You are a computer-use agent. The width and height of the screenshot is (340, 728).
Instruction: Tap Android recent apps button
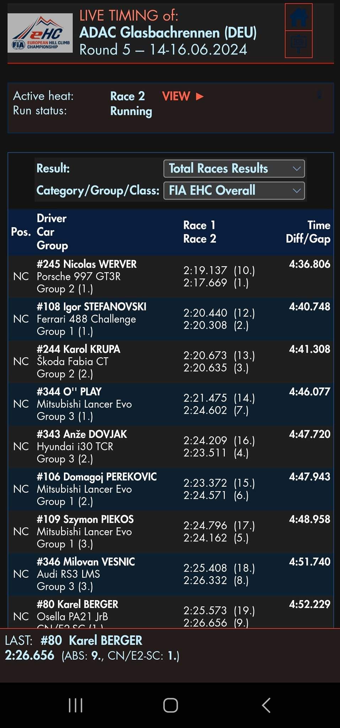pos(76,705)
